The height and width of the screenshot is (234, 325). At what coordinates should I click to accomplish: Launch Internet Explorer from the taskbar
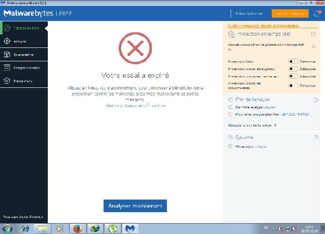click(x=25, y=229)
